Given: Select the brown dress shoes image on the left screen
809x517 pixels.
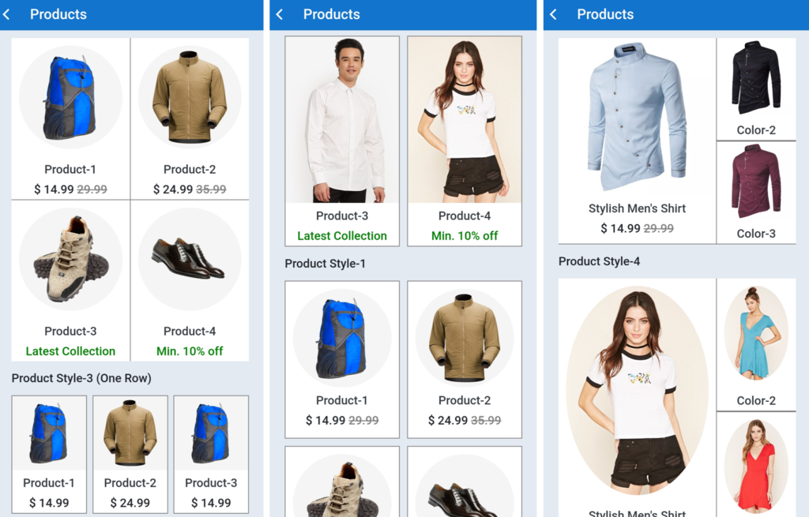Looking at the screenshot, I should [190, 259].
